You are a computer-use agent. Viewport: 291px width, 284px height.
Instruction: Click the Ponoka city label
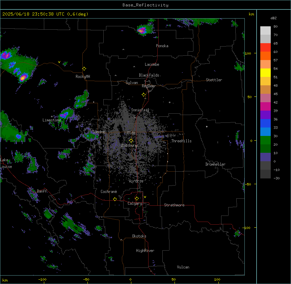click(x=162, y=46)
